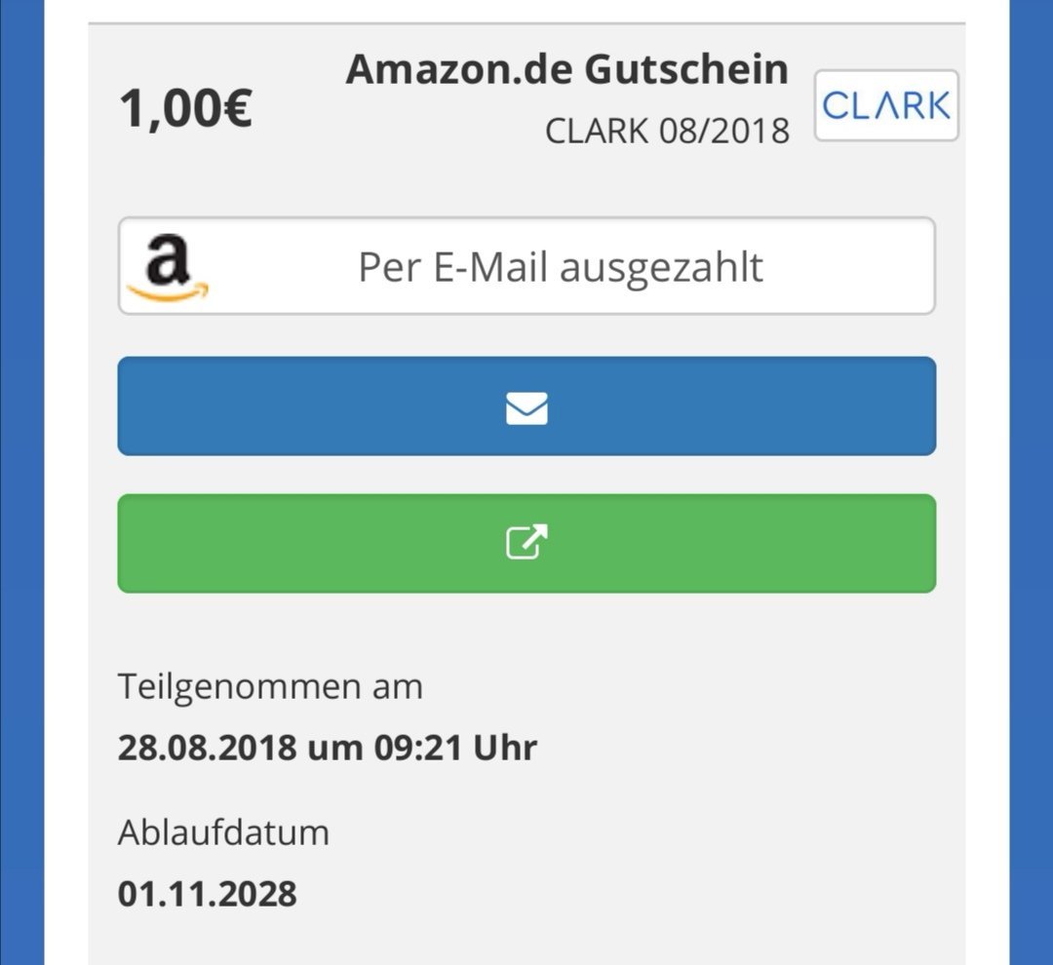This screenshot has width=1053, height=965.
Task: Click the grey gap between blue and green buttons
Action: pos(526,475)
